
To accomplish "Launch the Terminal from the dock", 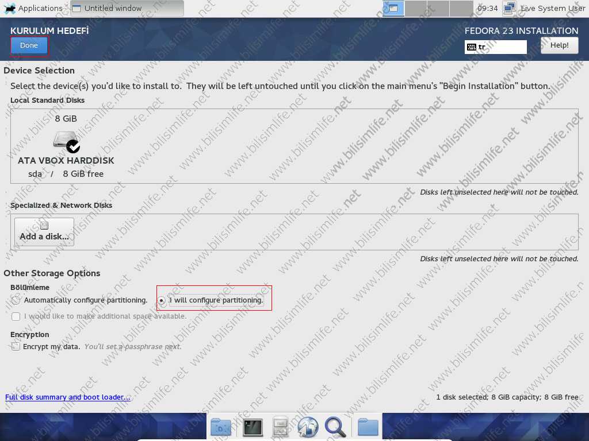I will click(x=253, y=427).
